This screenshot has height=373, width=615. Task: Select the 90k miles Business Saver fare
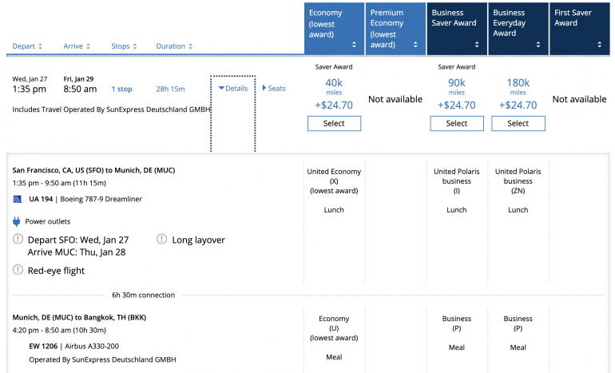click(457, 124)
